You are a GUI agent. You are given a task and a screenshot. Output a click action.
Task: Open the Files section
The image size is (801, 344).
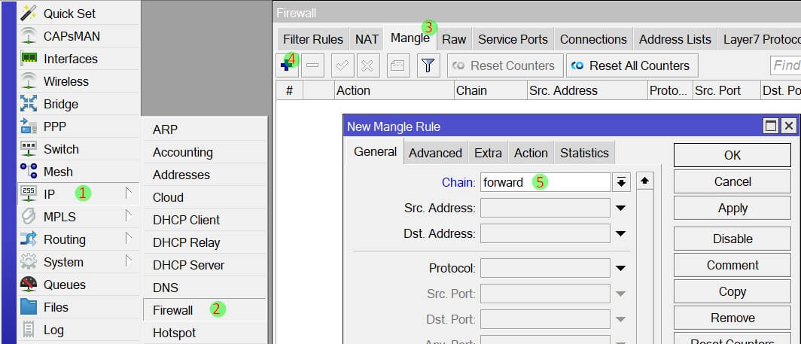click(56, 307)
